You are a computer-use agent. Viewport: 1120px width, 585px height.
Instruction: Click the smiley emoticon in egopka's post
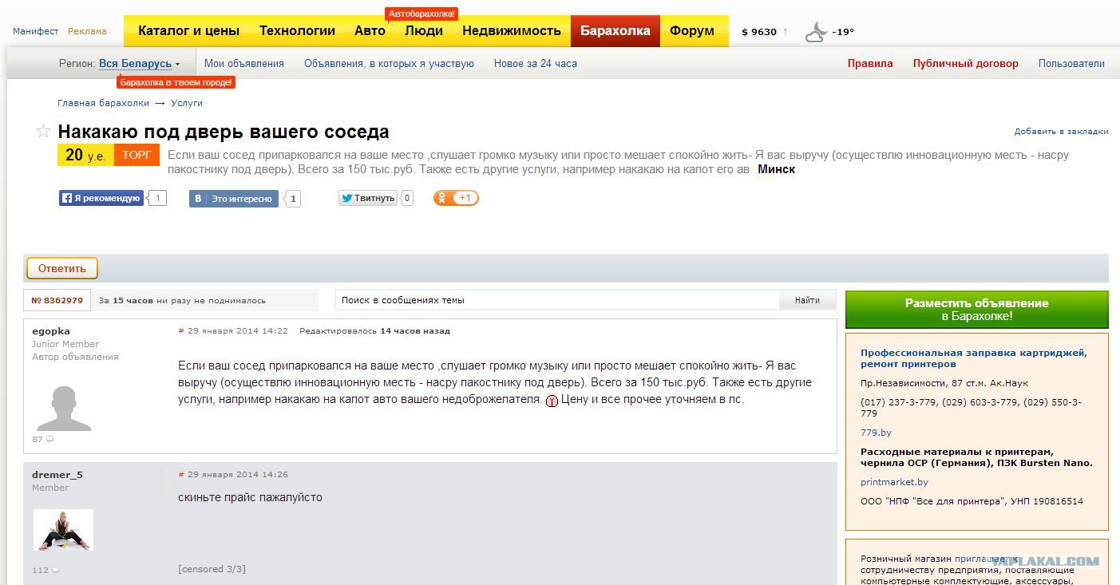tap(552, 401)
